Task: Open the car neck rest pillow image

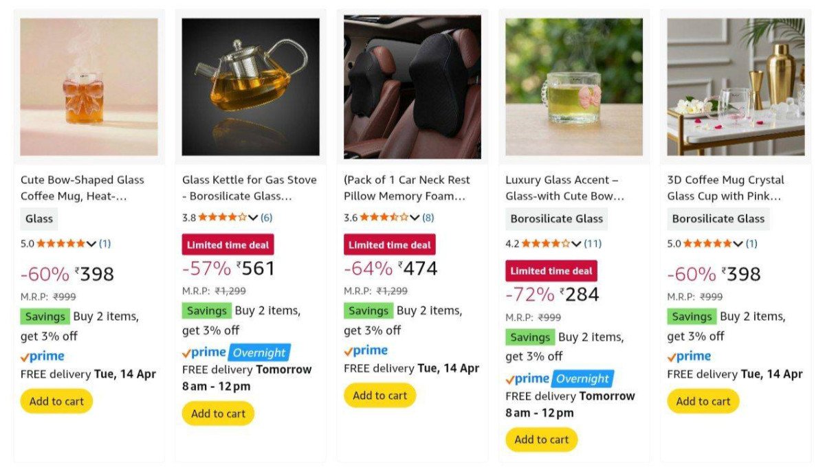Action: tap(412, 87)
